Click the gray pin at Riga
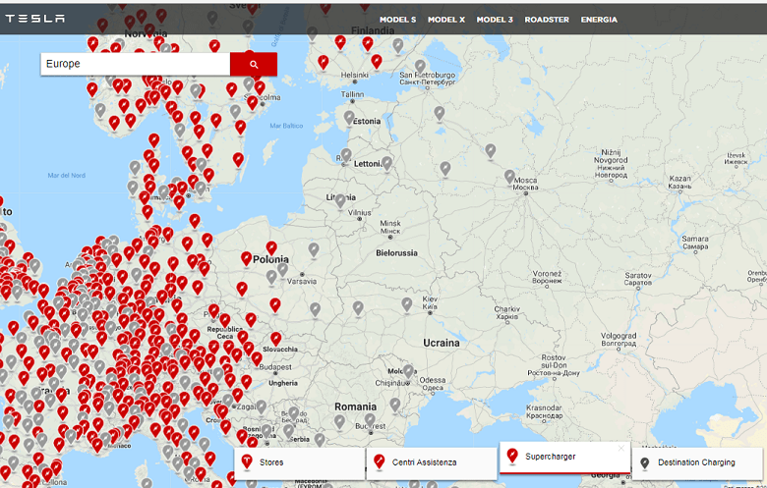The image size is (767, 488). coord(346,155)
